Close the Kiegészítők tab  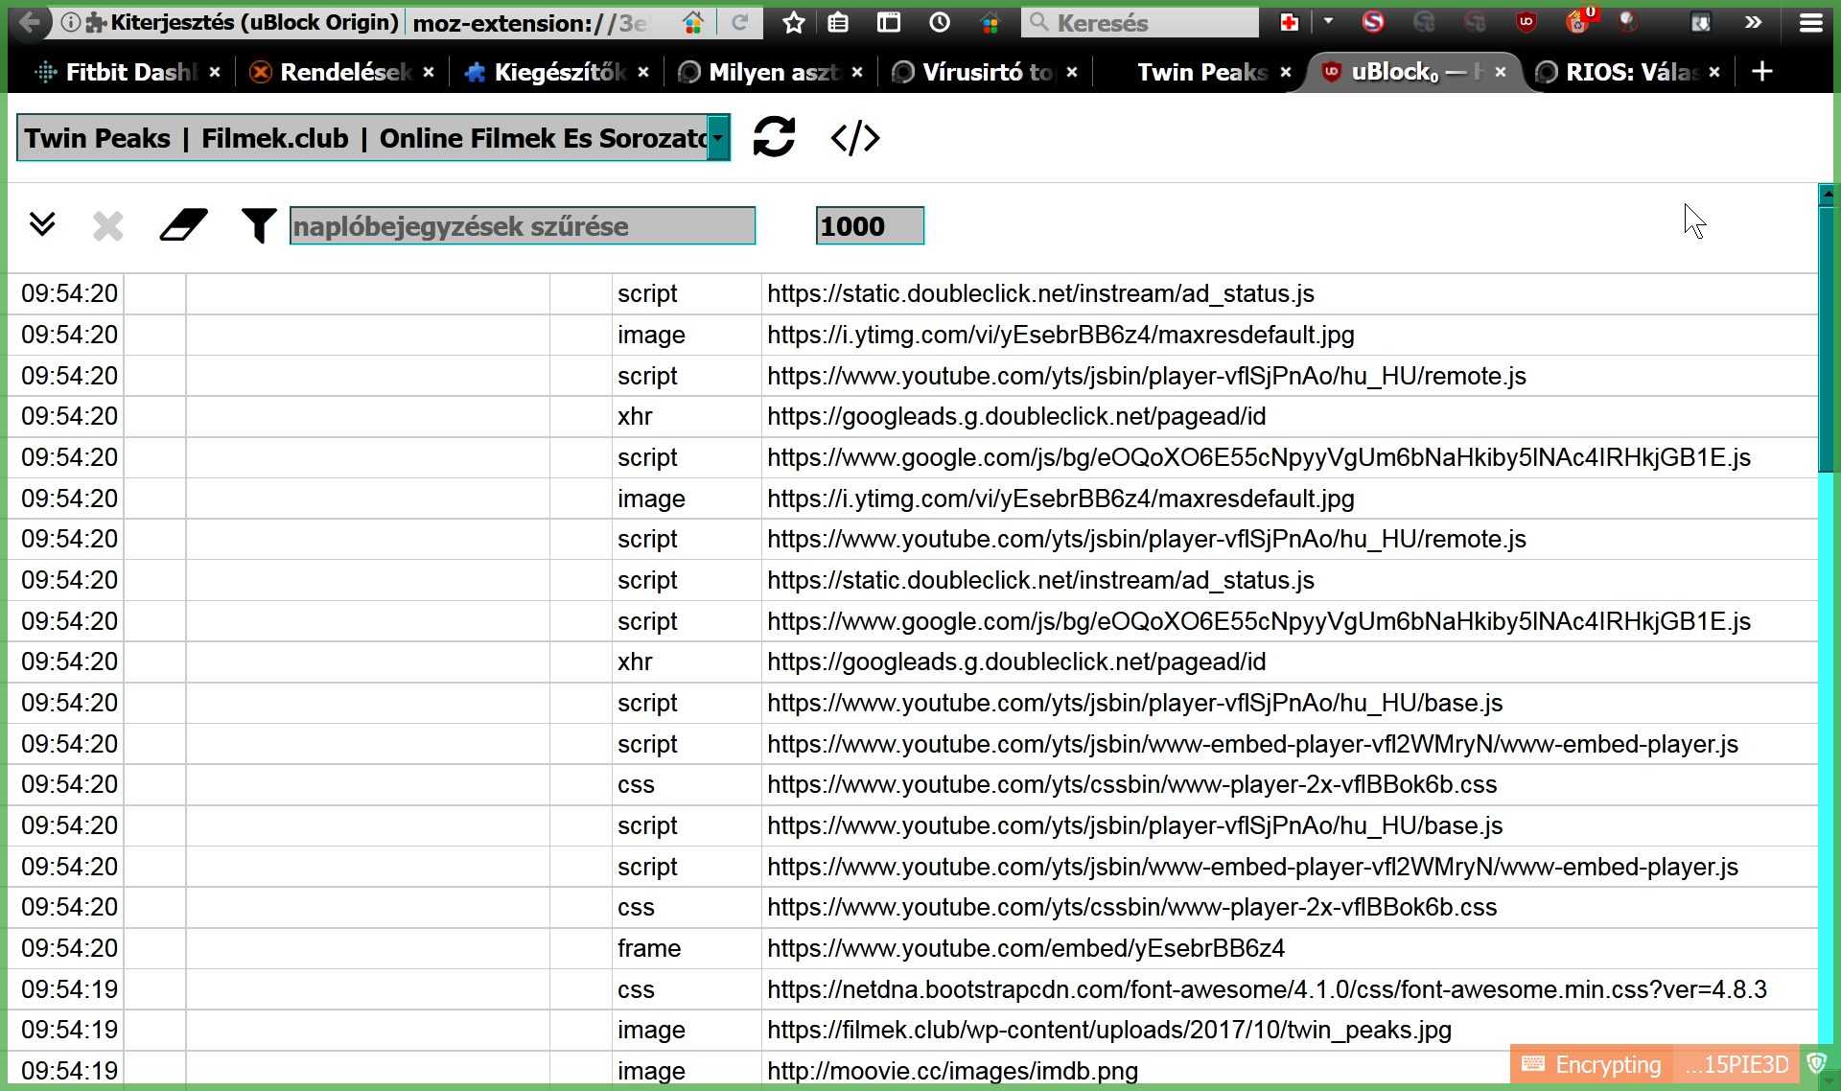pos(643,72)
